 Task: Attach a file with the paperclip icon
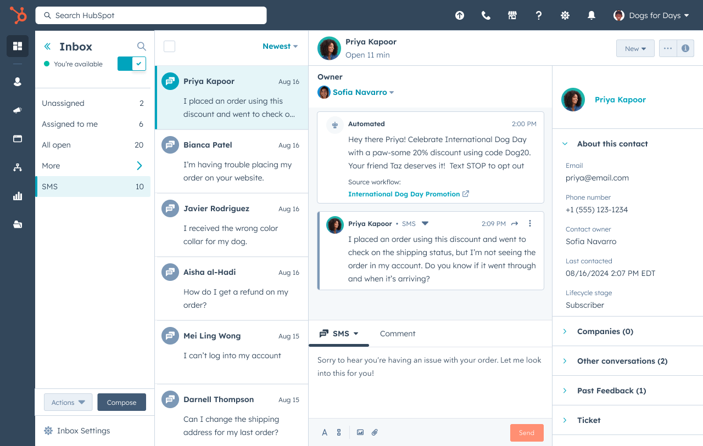point(375,432)
